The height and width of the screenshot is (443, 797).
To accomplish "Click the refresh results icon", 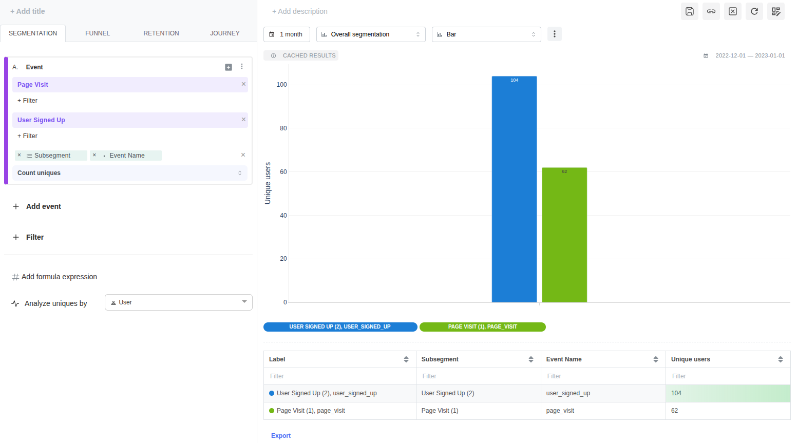I will pyautogui.click(x=754, y=11).
